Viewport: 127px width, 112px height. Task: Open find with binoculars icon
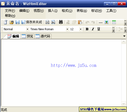pos(61,22)
